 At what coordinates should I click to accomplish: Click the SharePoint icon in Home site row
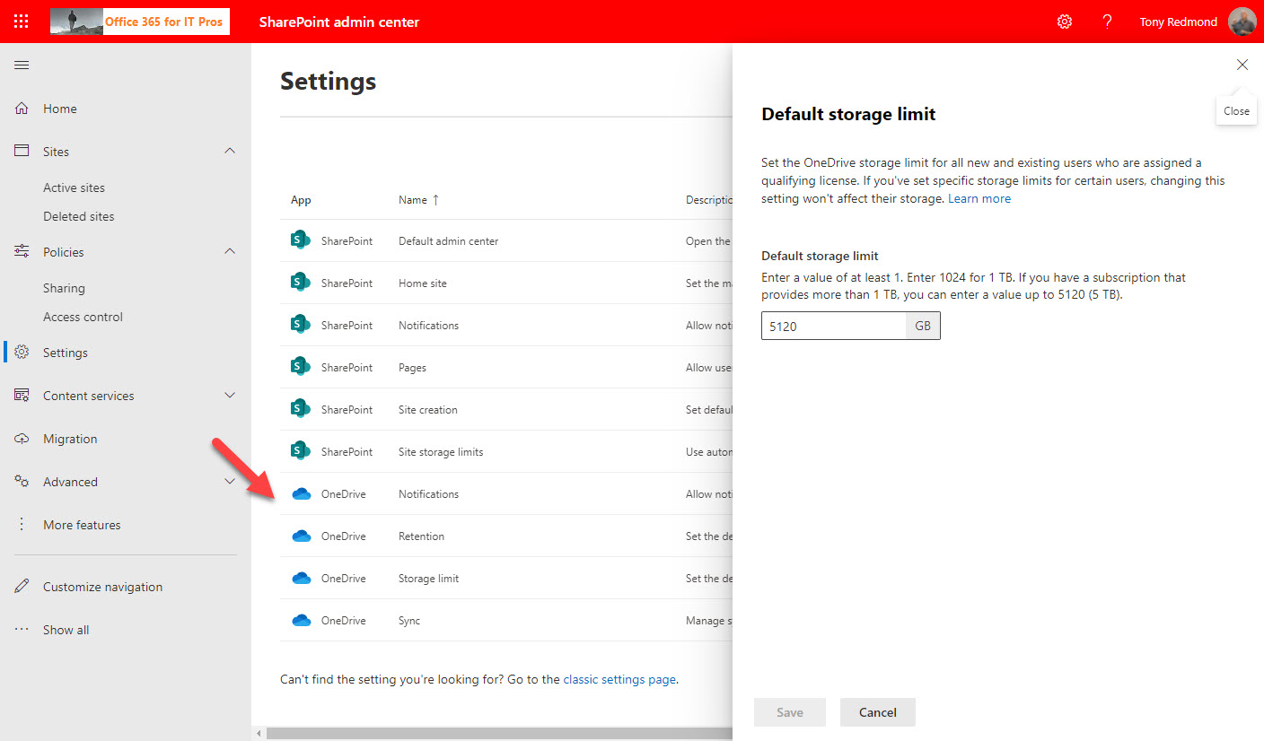coord(301,283)
